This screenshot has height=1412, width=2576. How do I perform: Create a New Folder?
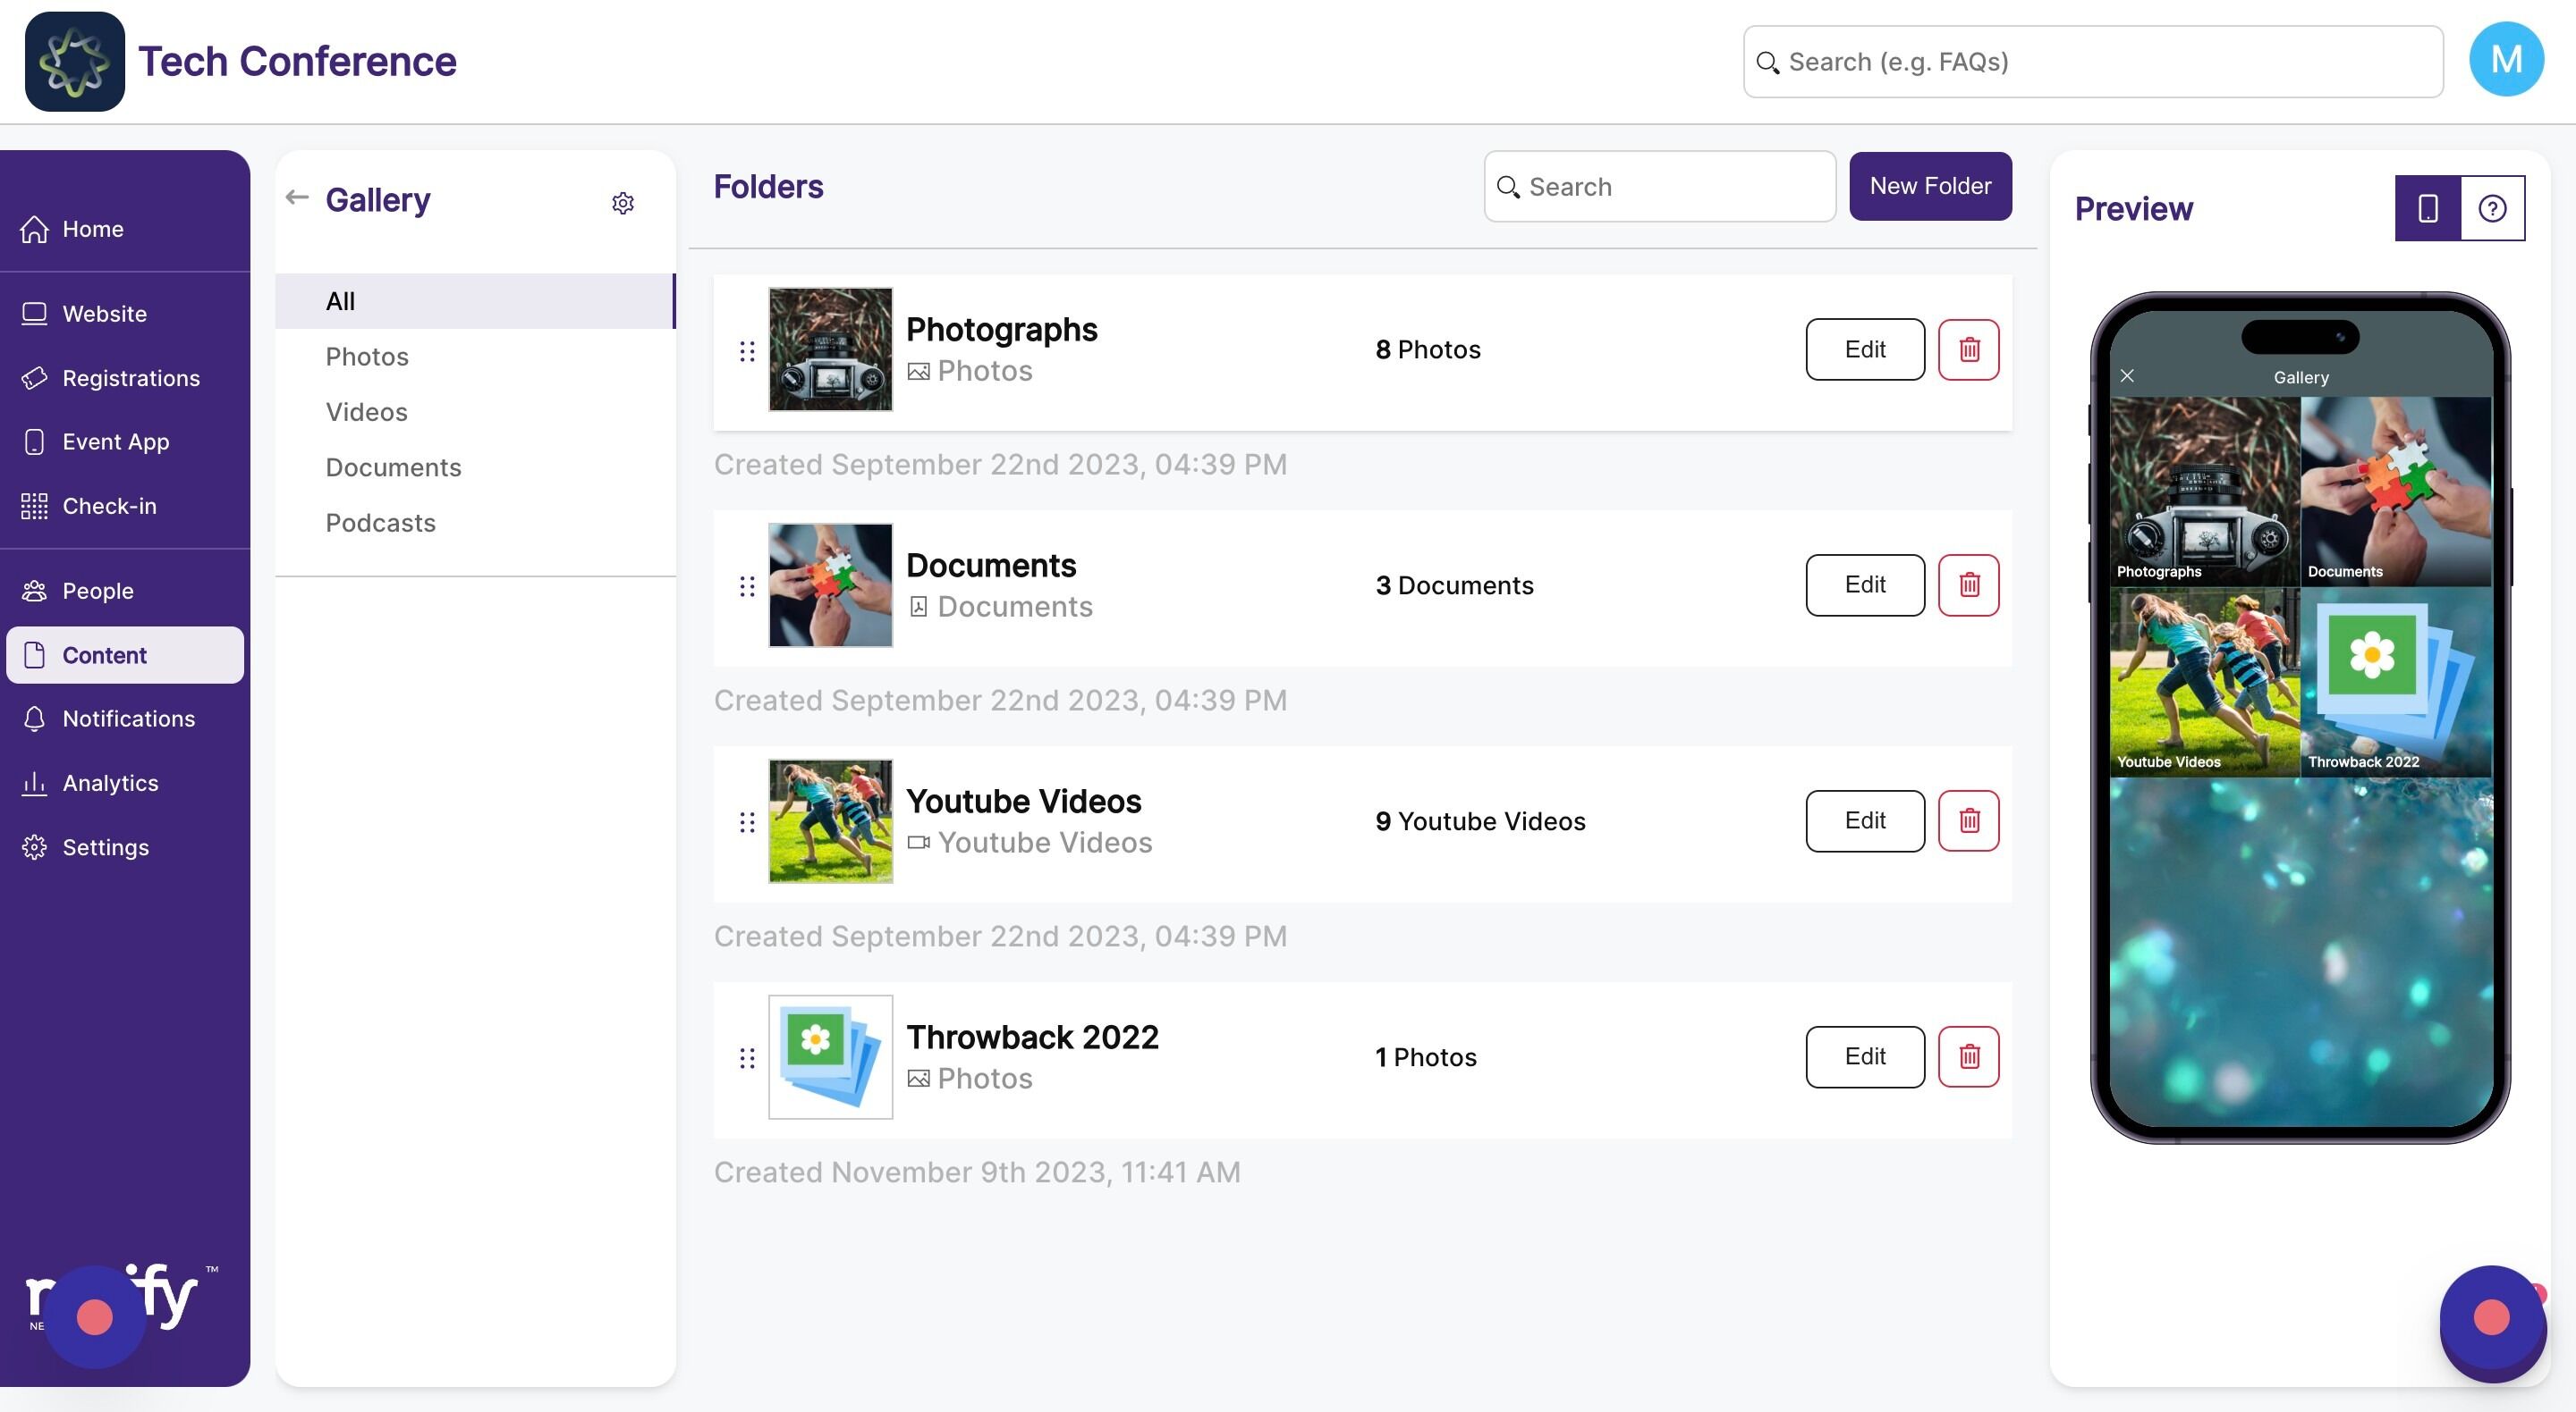(1930, 186)
